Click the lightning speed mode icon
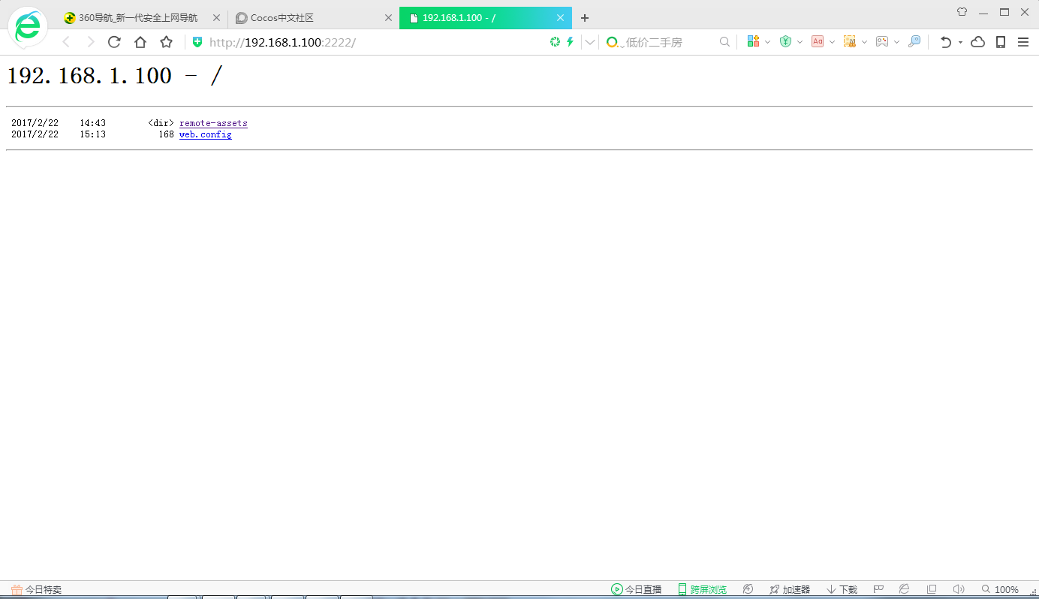 click(570, 42)
